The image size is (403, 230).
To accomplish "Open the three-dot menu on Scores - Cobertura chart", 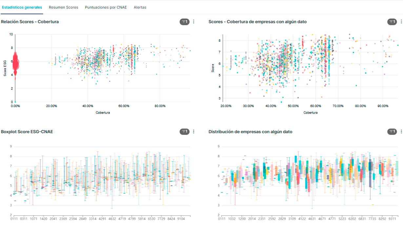I will coord(401,22).
